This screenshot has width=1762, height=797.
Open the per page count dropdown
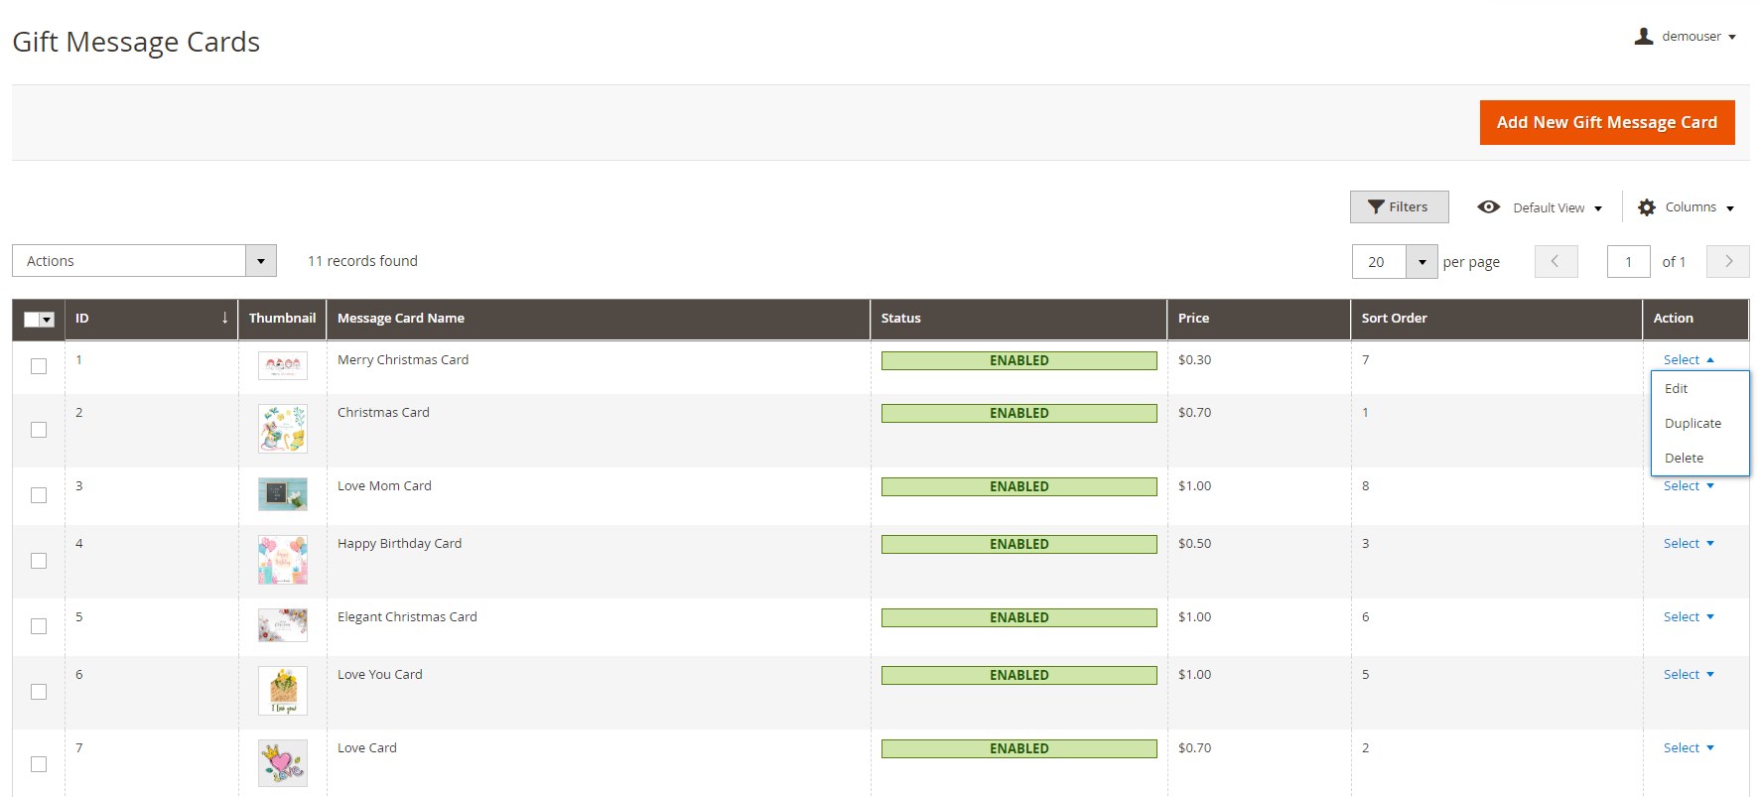point(1422,262)
